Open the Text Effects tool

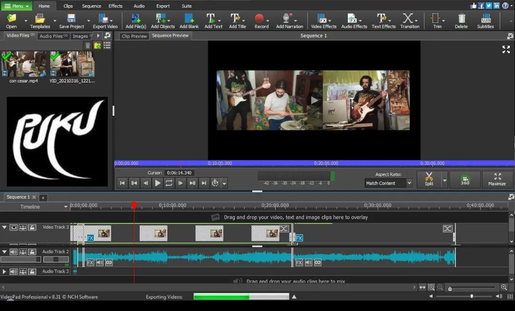(x=383, y=20)
